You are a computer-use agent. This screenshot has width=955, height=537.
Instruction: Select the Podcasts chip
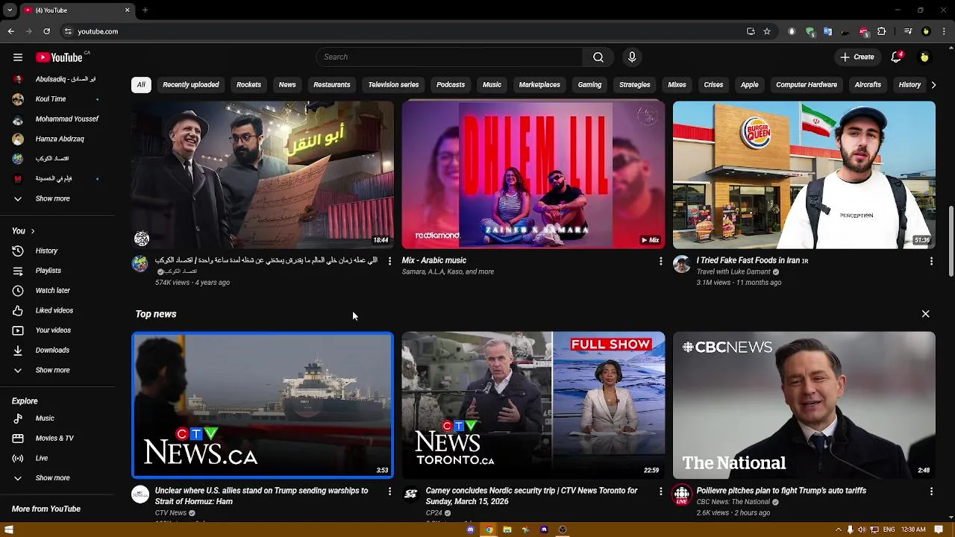click(451, 84)
